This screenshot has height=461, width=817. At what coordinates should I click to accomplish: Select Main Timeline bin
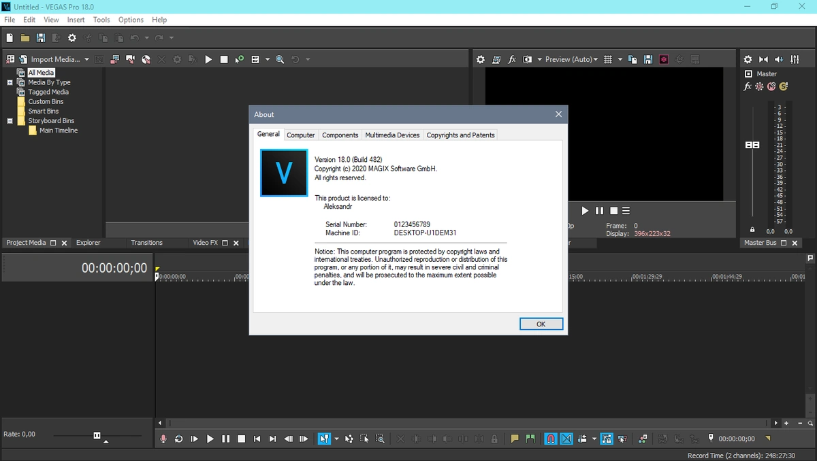59,131
